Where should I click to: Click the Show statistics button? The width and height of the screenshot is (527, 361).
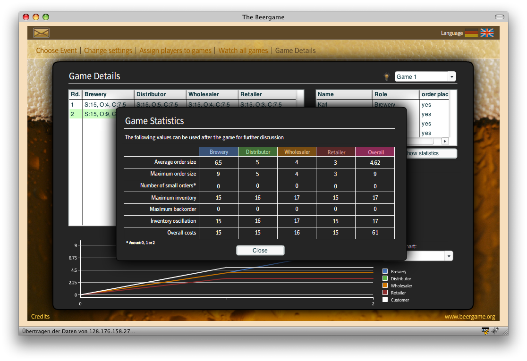[x=432, y=153]
